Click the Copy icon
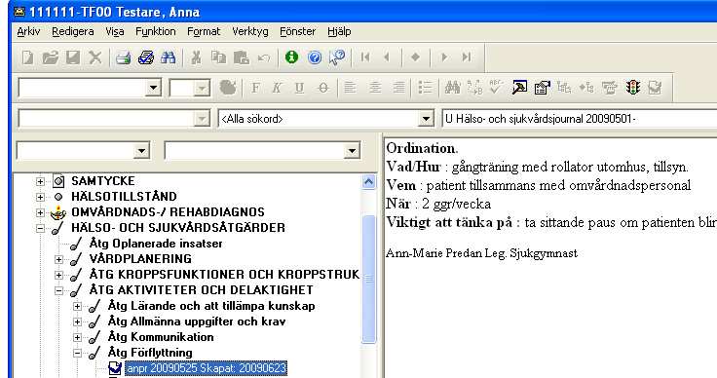Image resolution: width=717 pixels, height=378 pixels. point(218,57)
